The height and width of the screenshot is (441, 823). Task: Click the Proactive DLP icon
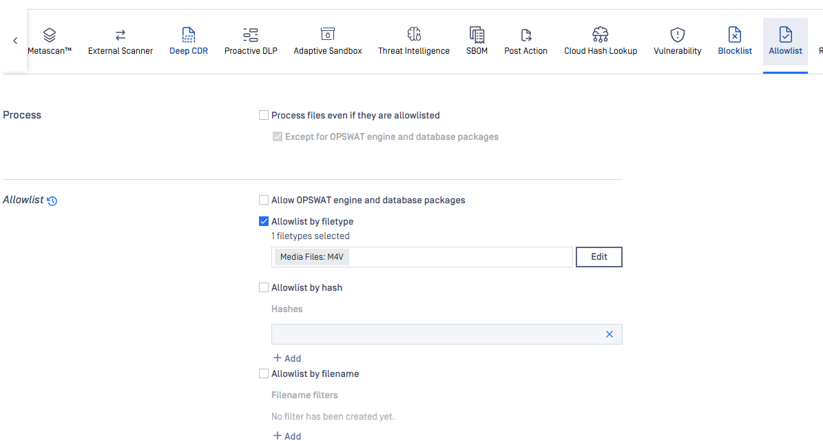click(x=251, y=34)
